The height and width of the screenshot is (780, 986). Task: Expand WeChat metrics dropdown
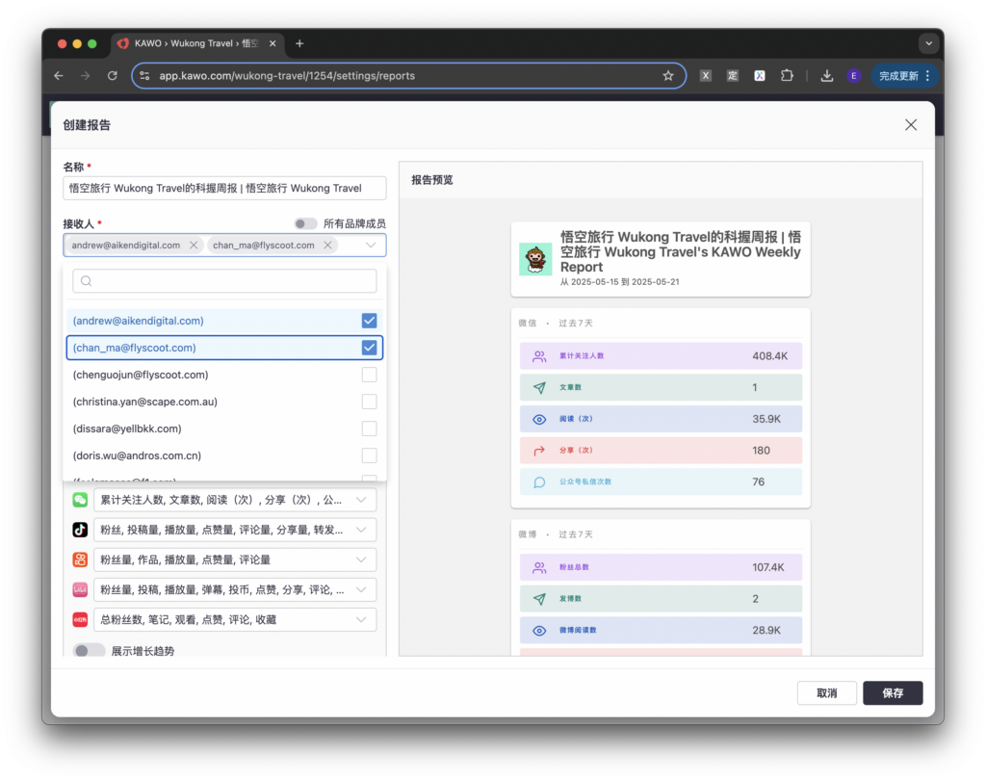click(361, 500)
